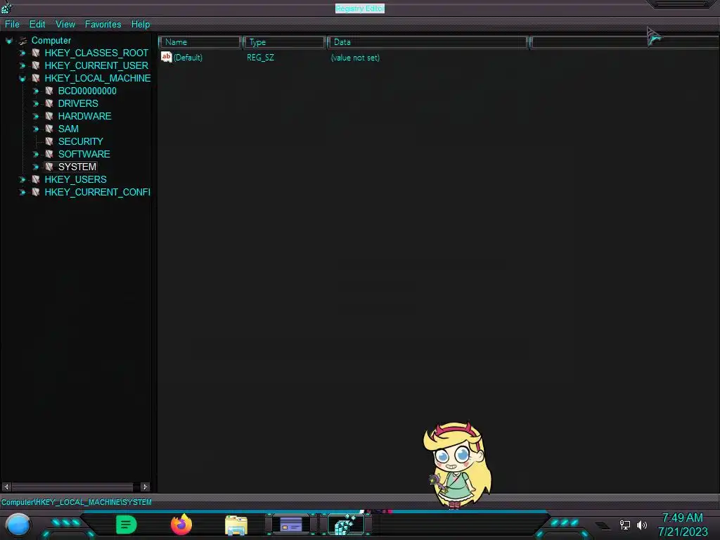Click the tree pane horizontal scrollbar thumb
This screenshot has width=720, height=540.
point(72,487)
